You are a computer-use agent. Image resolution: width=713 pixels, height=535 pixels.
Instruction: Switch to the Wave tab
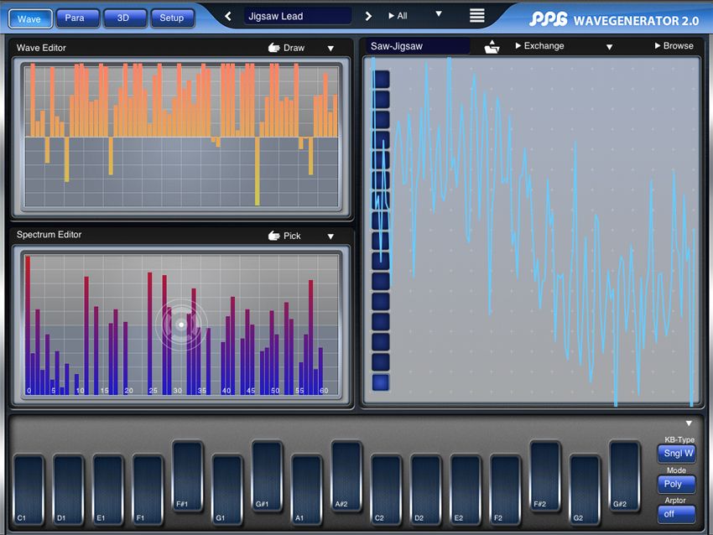[30, 18]
